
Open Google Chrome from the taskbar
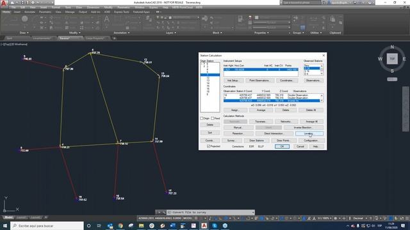click(120, 226)
